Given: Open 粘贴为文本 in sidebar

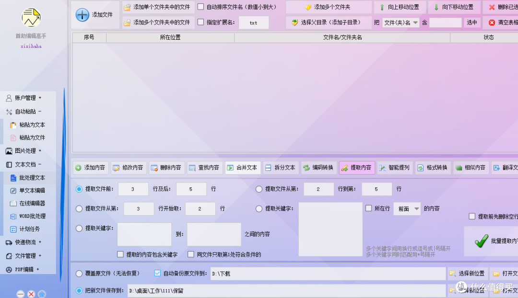Looking at the screenshot, I should click(x=32, y=125).
